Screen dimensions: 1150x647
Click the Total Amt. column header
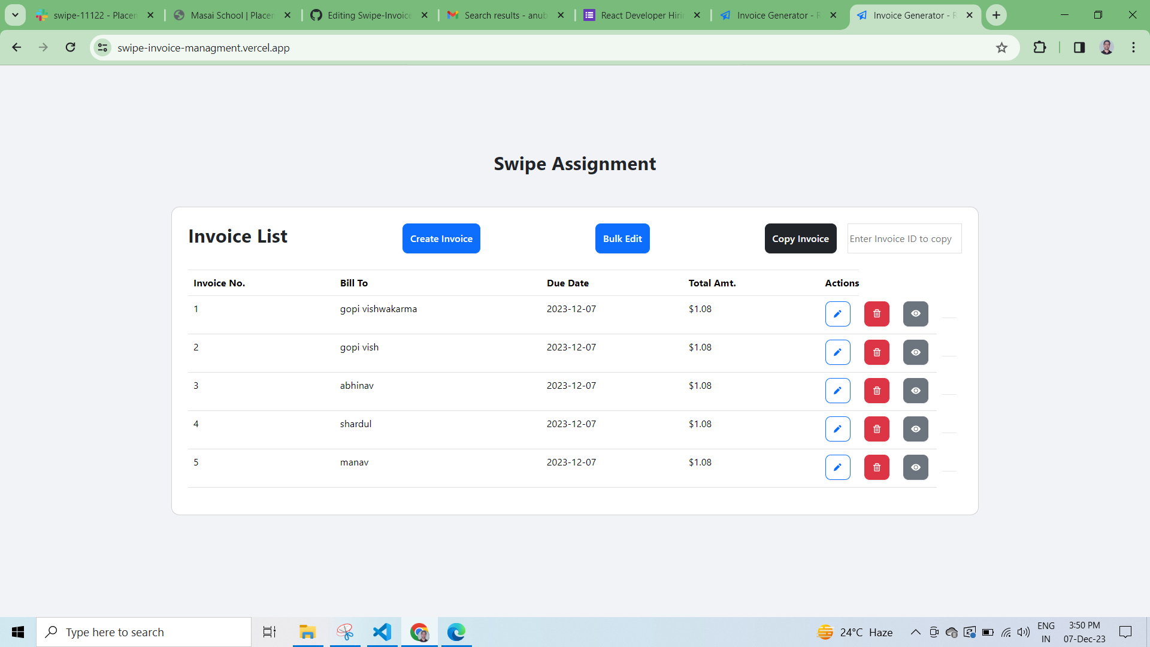coord(712,283)
